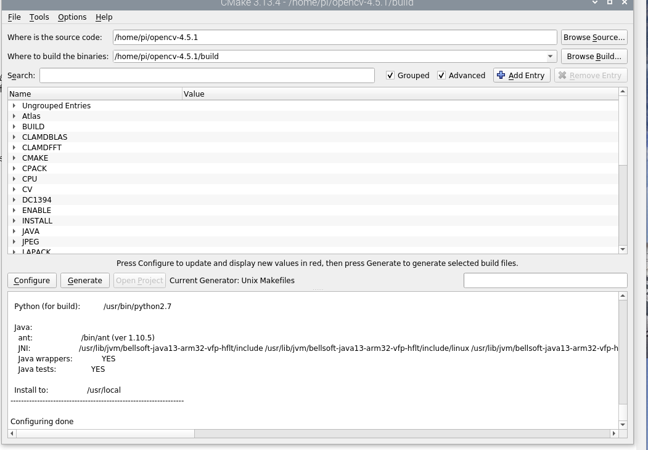Viewport: 648px width, 450px height.
Task: Expand the ENABLE group
Action: click(x=14, y=211)
